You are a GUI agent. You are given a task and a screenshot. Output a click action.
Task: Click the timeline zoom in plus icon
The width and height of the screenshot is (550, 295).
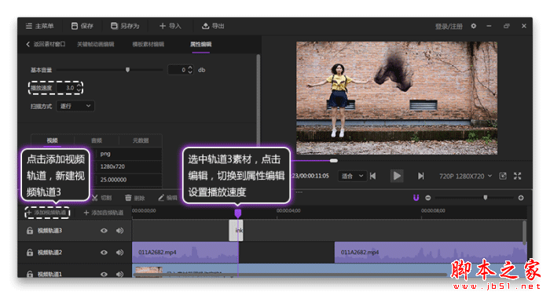[x=521, y=198]
